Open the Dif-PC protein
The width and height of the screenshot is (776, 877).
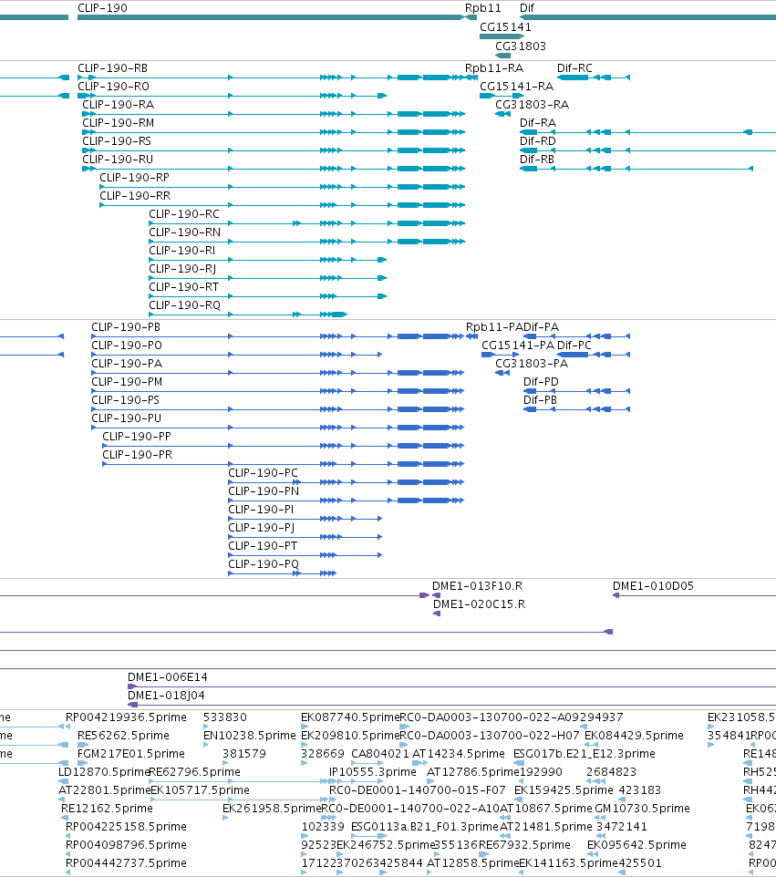(x=594, y=355)
